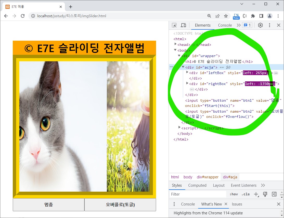Open a new browser tab
The width and height of the screenshot is (284, 218).
[71, 7]
